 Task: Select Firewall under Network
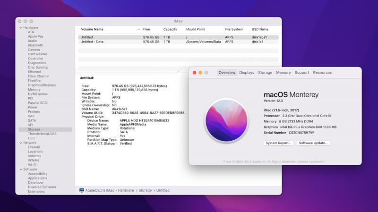34,147
